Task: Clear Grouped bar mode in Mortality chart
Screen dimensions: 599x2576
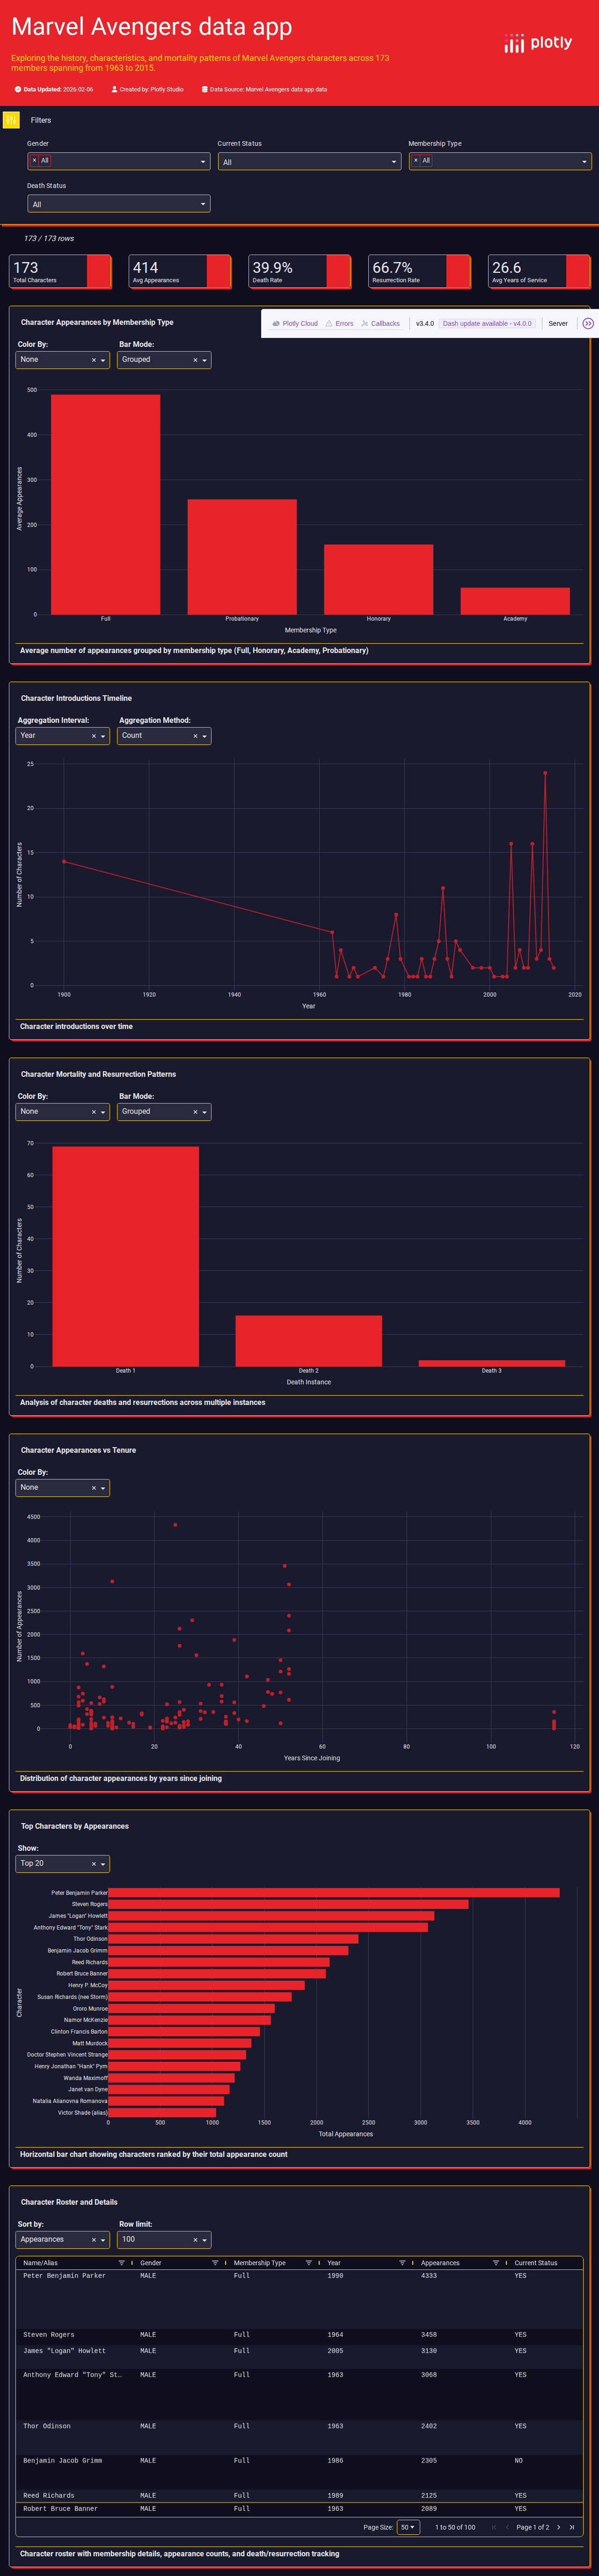Action: click(196, 1112)
